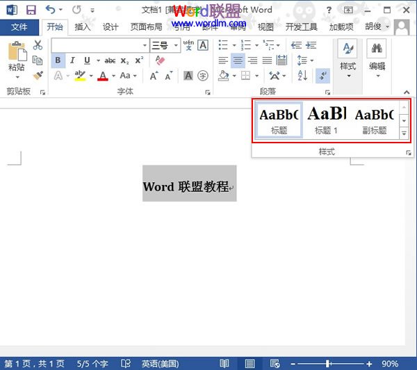Image resolution: width=417 pixels, height=370 pixels.
Task: Switch to the 设计 Design tab
Action: point(111,27)
